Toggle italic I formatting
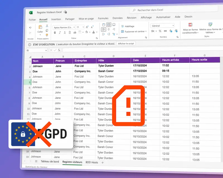Screen dimensions: 223x178 click(60, 33)
